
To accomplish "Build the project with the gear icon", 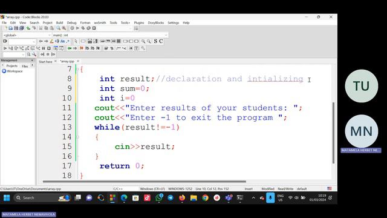I will tap(72, 28).
